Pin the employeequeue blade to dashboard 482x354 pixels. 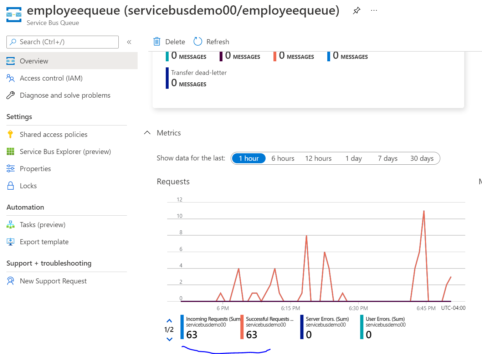[x=357, y=11]
